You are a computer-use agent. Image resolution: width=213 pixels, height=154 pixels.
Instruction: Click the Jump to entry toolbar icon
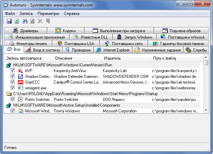pyautogui.click(x=48, y=21)
